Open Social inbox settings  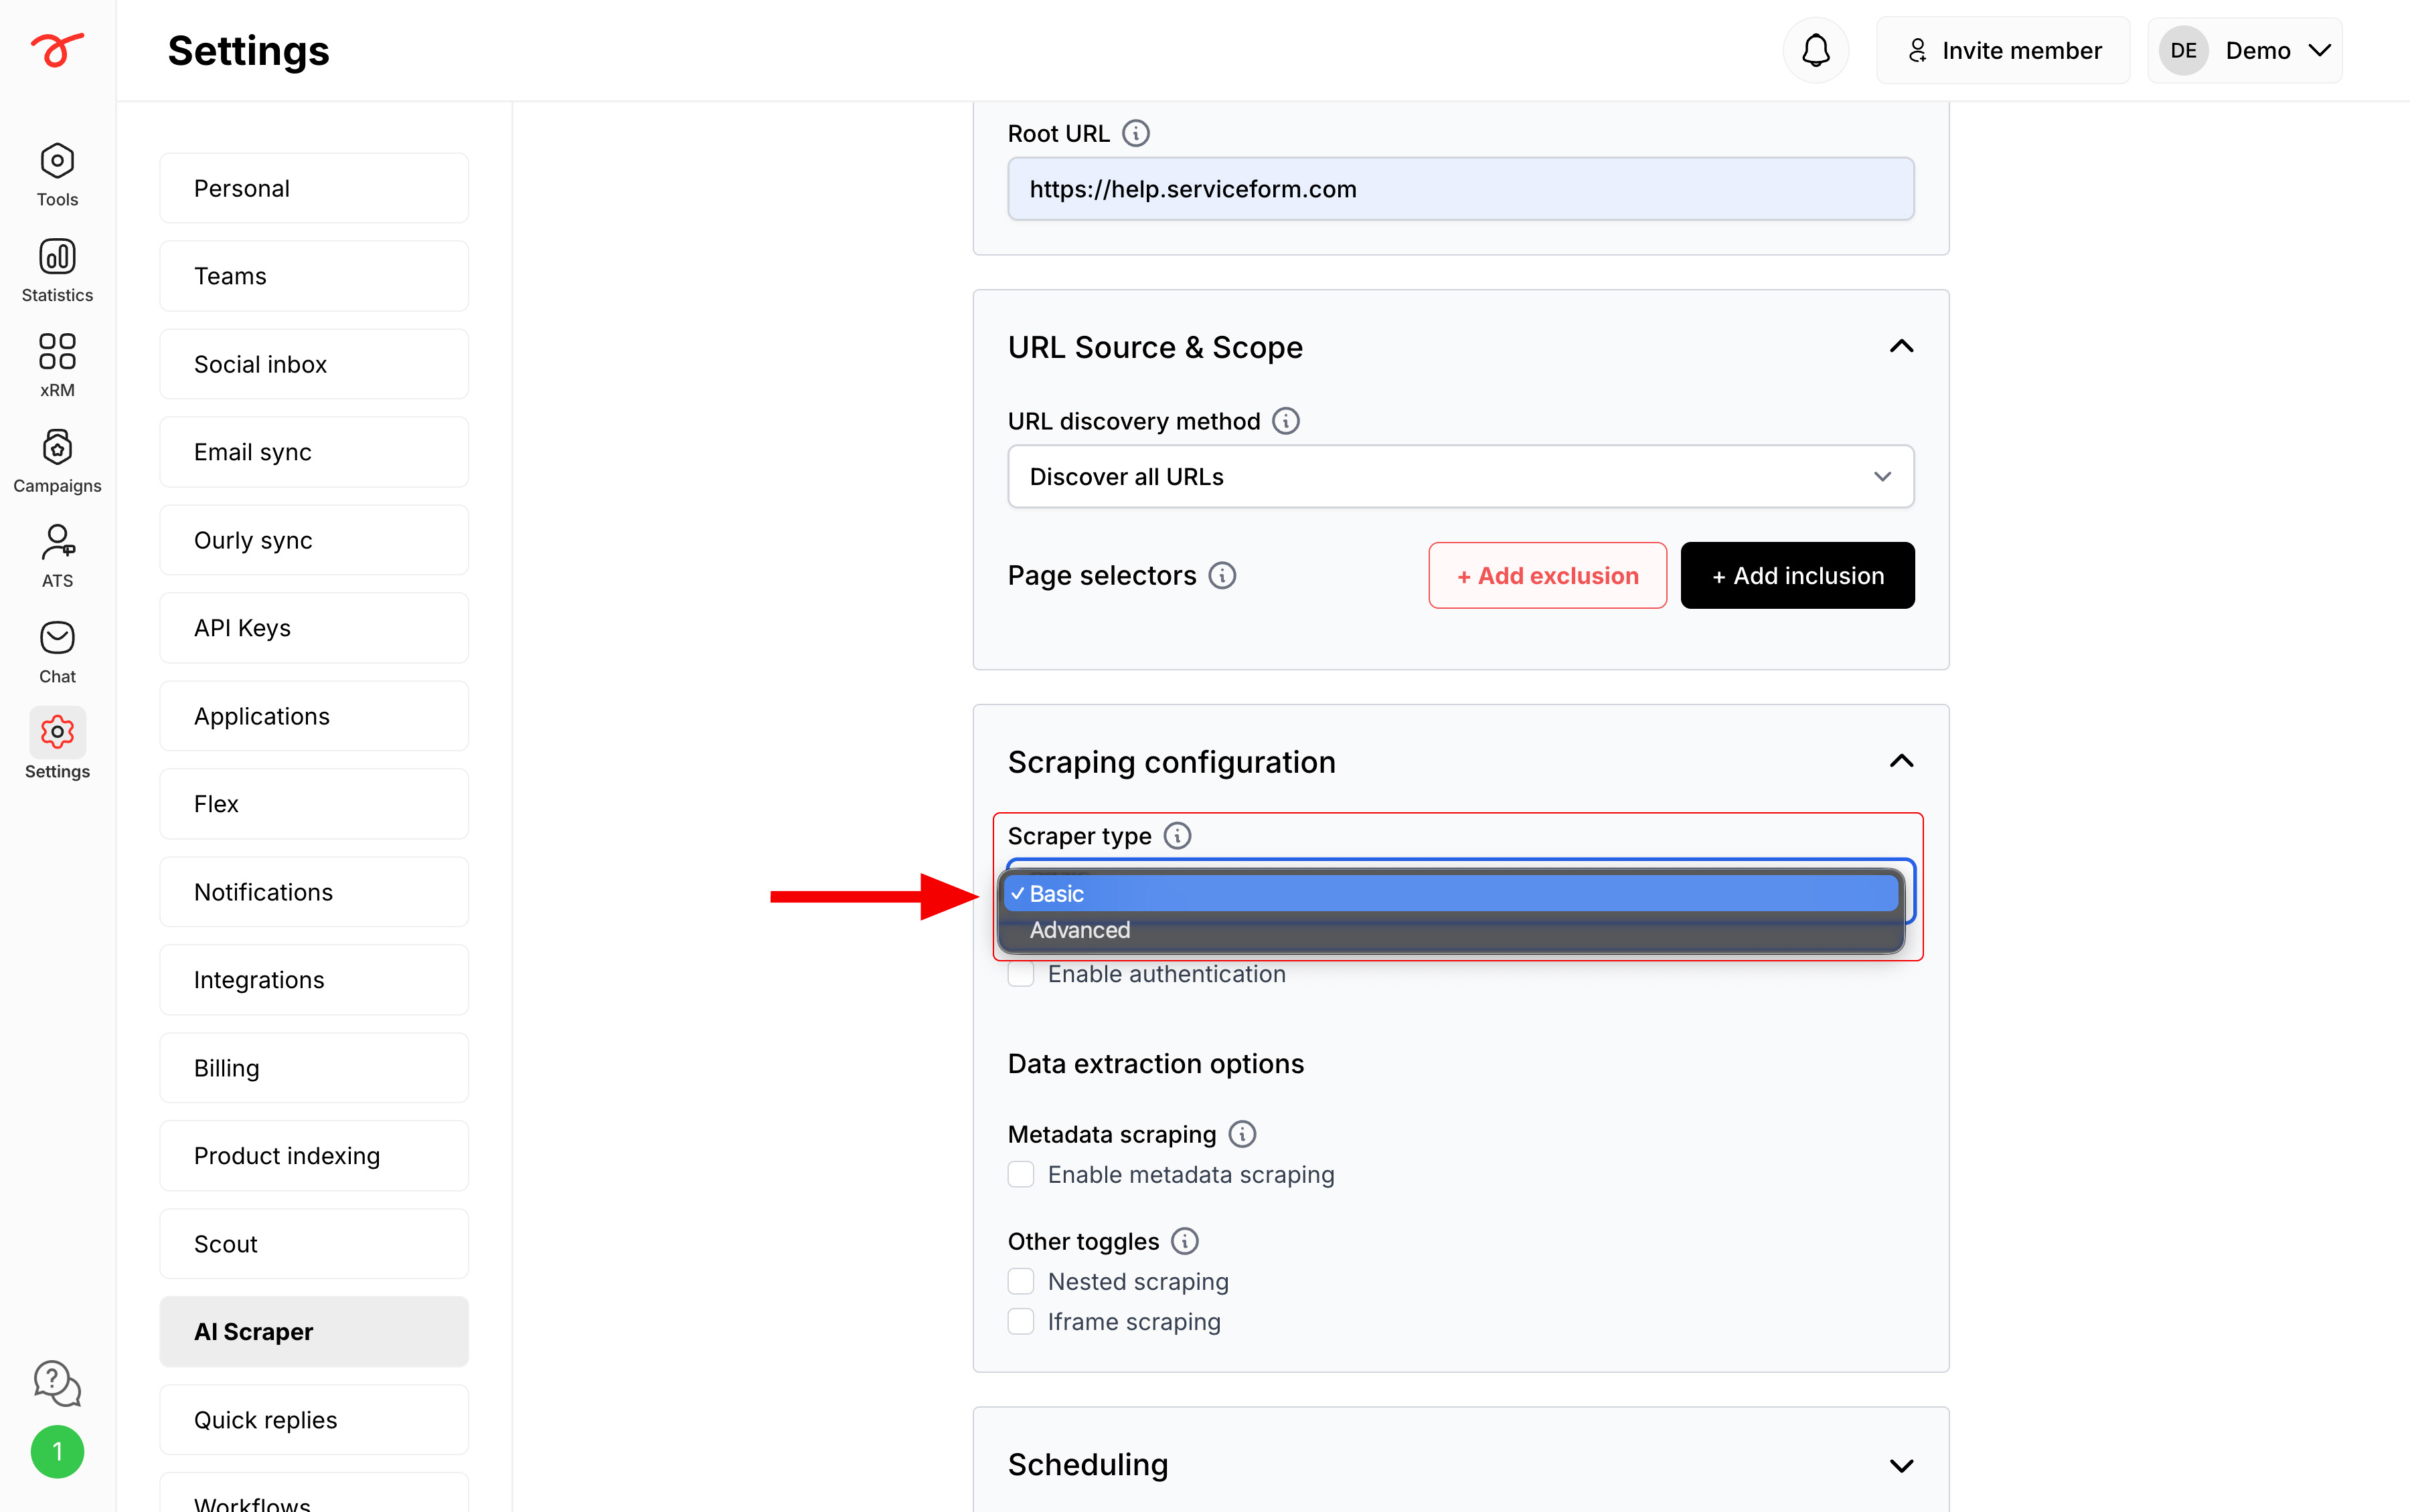[x=314, y=364]
